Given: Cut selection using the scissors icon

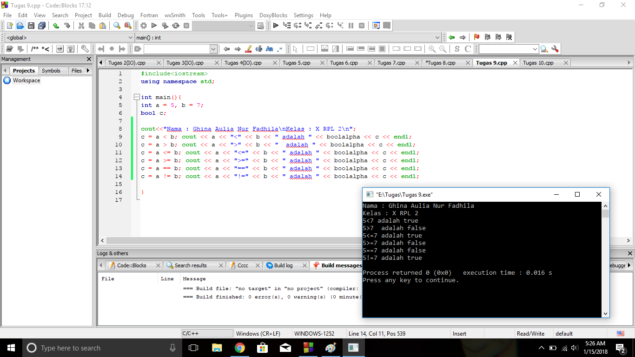Looking at the screenshot, I should [81, 26].
